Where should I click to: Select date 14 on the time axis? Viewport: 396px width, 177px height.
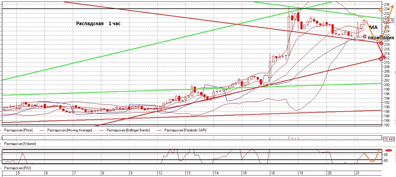(217, 173)
